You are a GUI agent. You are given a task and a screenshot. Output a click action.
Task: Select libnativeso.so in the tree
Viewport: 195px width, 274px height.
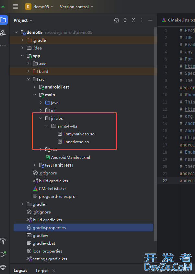click(x=76, y=142)
